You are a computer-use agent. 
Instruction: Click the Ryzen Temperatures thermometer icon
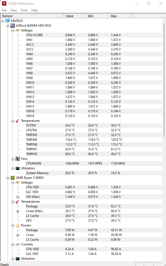tap(18, 202)
